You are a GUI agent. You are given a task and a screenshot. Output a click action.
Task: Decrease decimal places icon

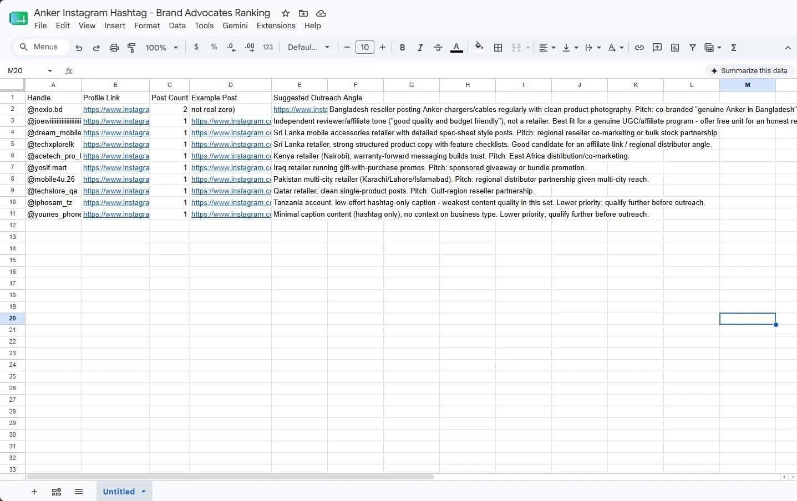tap(232, 48)
